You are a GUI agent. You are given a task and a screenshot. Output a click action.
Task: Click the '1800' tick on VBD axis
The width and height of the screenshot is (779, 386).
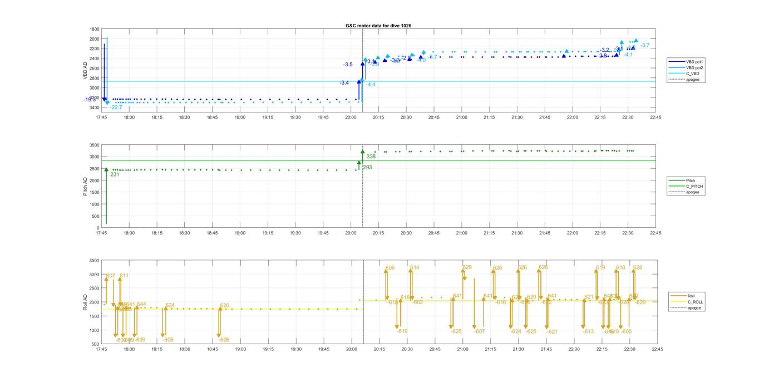(94, 29)
